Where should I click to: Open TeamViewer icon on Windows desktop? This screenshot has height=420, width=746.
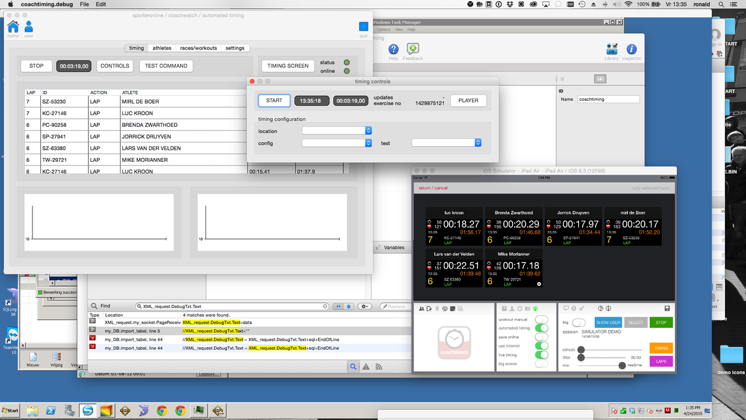12,337
